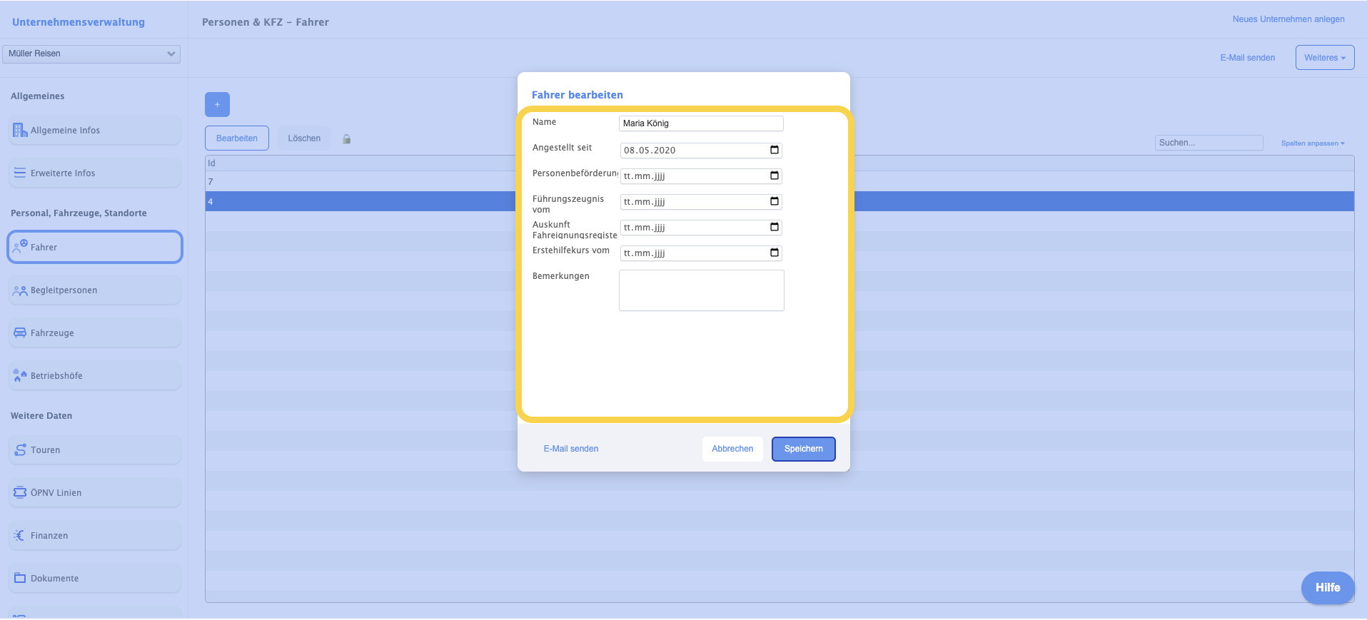Expand the Spalten anpassen dropdown

[x=1312, y=143]
